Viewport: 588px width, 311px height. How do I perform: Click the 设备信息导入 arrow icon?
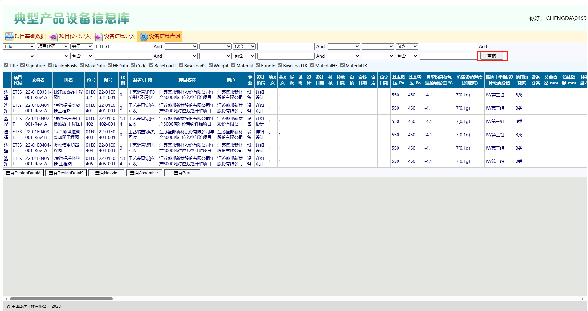tap(98, 37)
